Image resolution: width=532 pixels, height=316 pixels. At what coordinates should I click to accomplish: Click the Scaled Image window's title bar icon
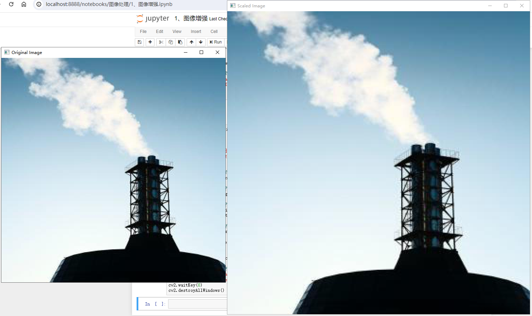[x=233, y=6]
